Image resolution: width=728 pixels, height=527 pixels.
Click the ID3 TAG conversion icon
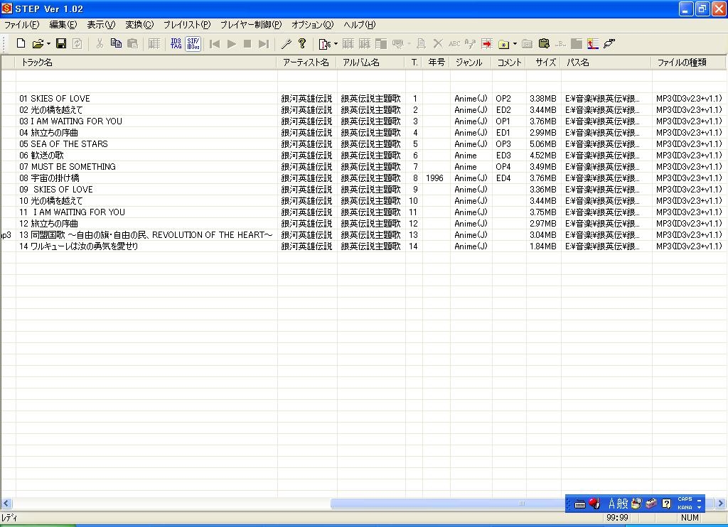[x=176, y=44]
